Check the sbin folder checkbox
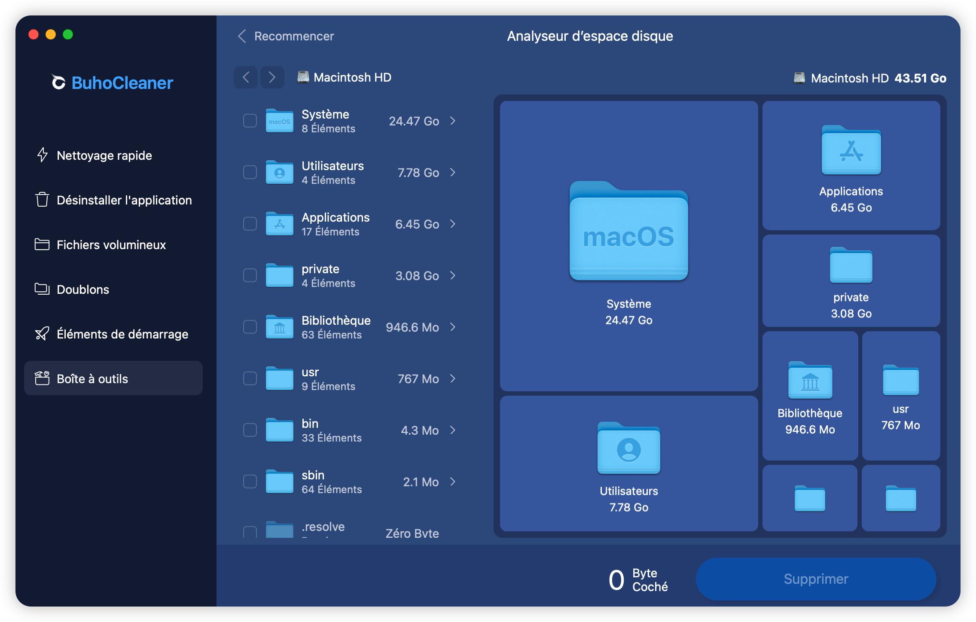 tap(250, 482)
